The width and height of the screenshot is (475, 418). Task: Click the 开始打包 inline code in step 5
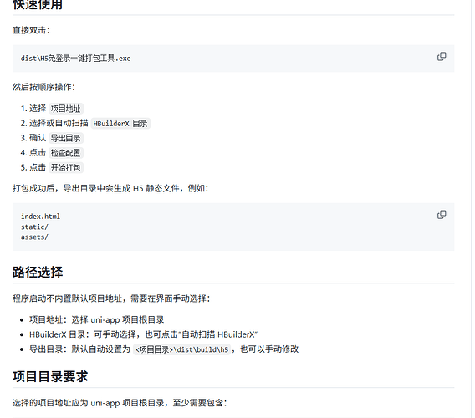tap(66, 167)
